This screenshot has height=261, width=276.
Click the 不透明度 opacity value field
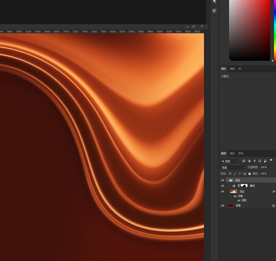coord(264,167)
